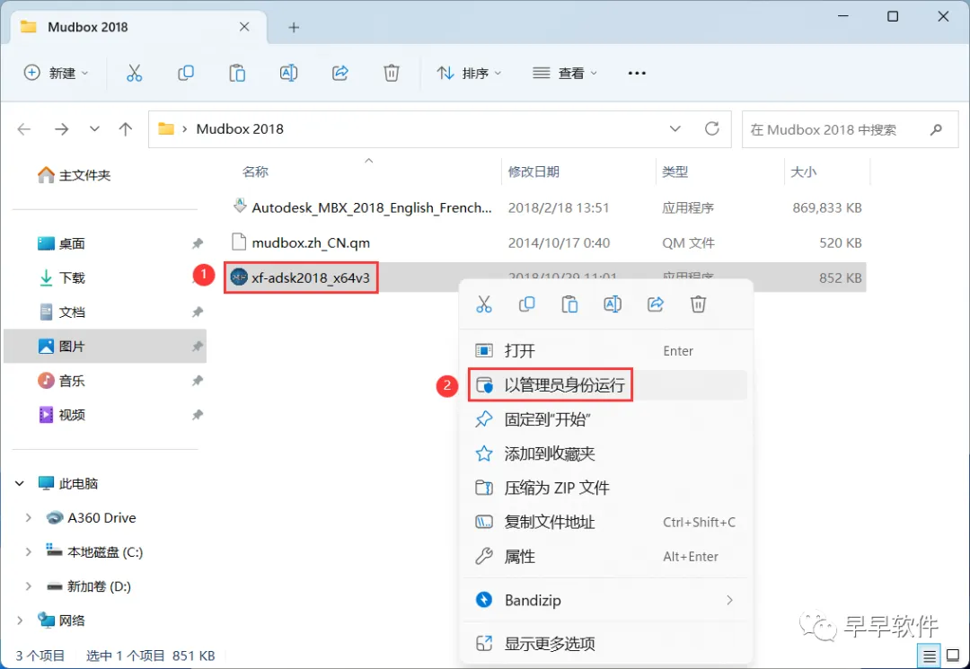
Task: Expand the A360 Drive tree node
Action: click(x=28, y=518)
